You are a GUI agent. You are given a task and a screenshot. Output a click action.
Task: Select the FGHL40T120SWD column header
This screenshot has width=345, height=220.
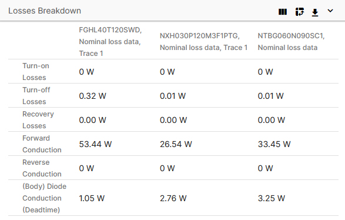[x=110, y=42]
